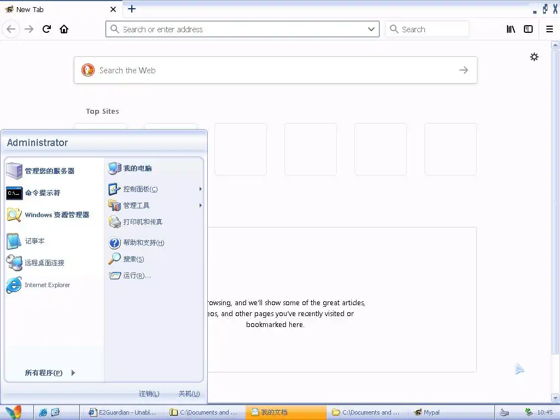Open Administrative Tools (管理工具) entry
The image size is (560, 420).
154,206
